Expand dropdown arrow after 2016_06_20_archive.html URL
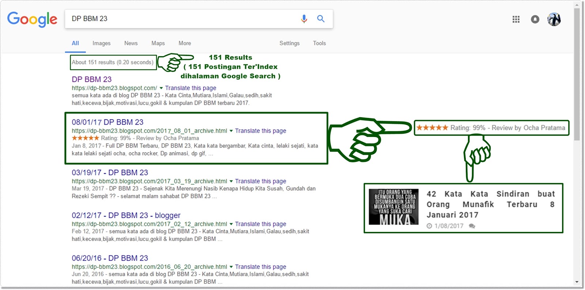 click(231, 267)
